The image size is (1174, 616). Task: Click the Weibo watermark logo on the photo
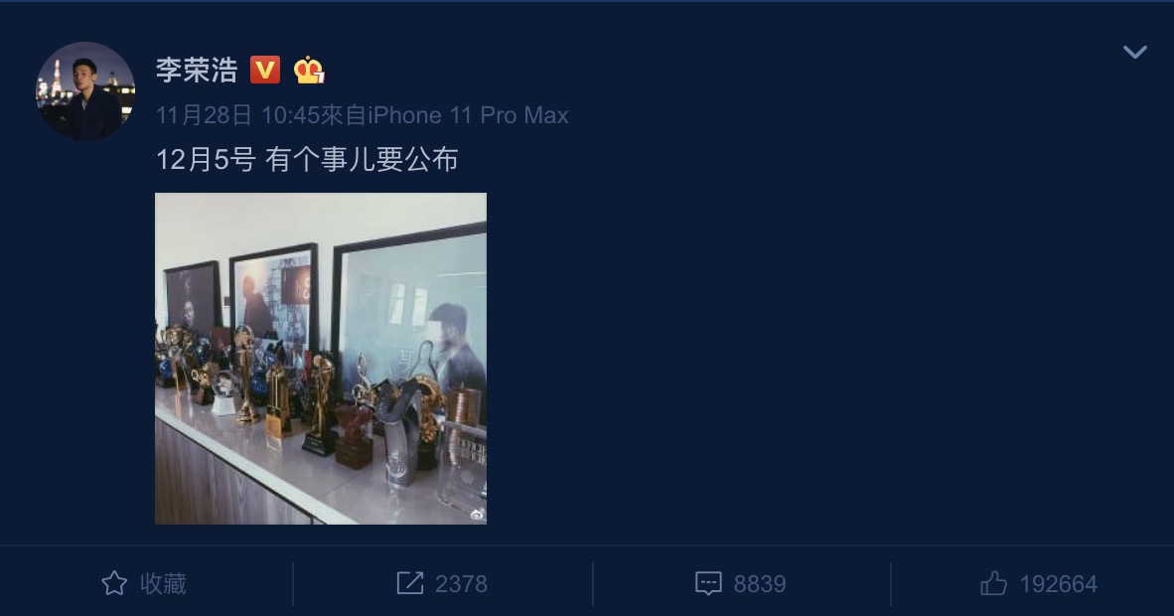(x=477, y=515)
